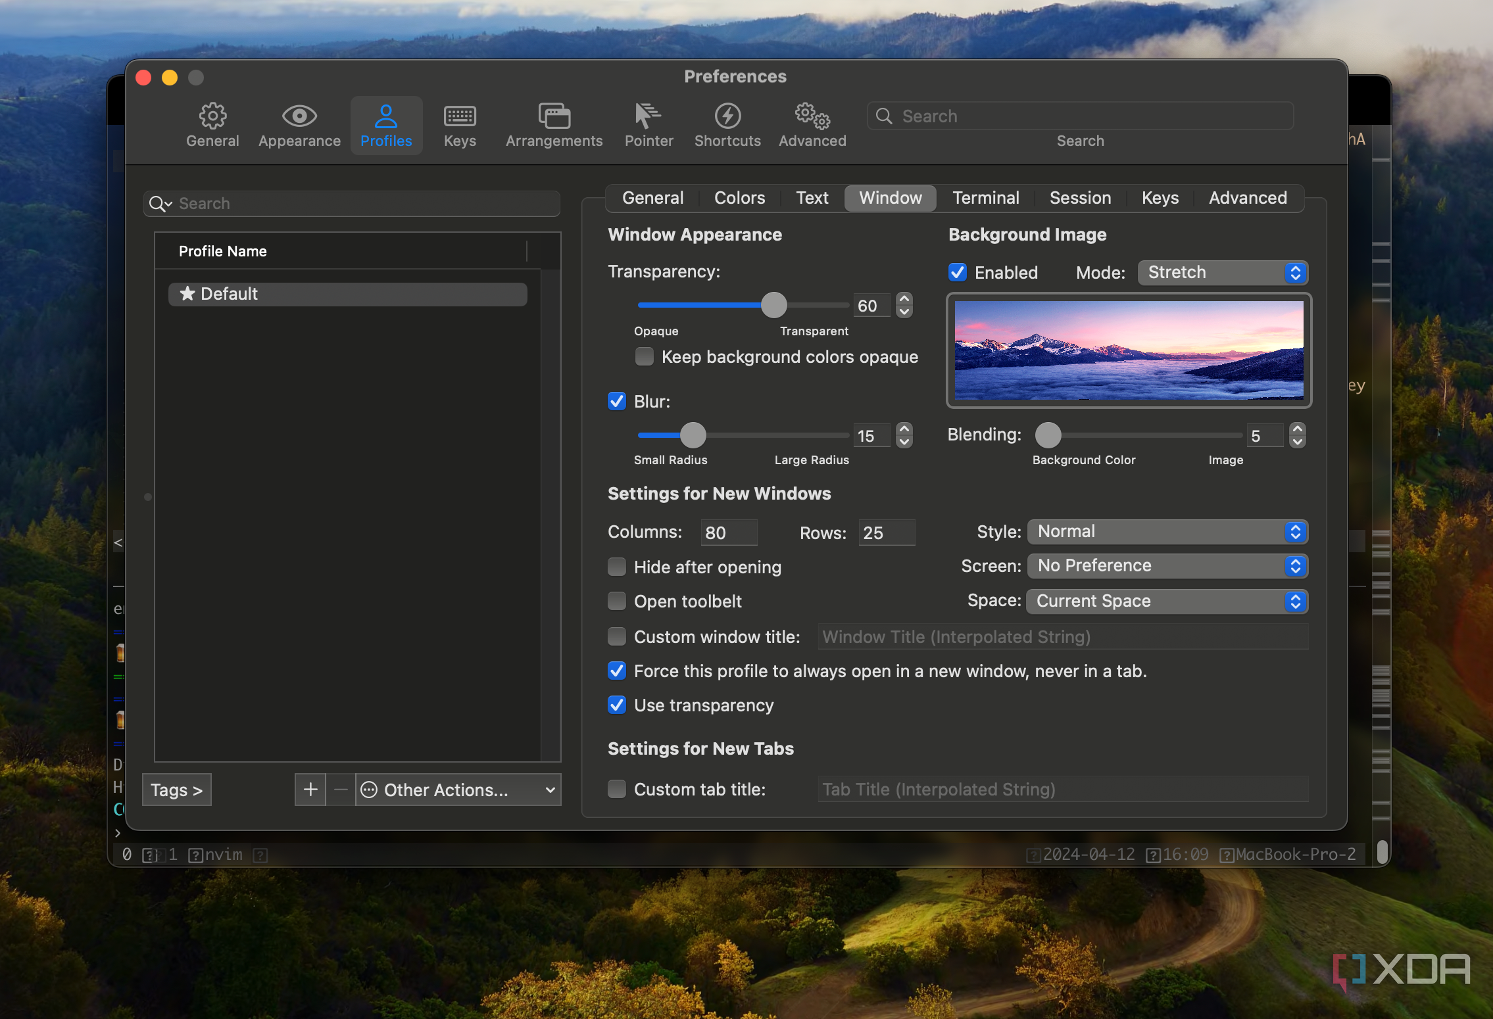Click the background image thumbnail preview
Viewport: 1493px width, 1019px height.
tap(1129, 350)
